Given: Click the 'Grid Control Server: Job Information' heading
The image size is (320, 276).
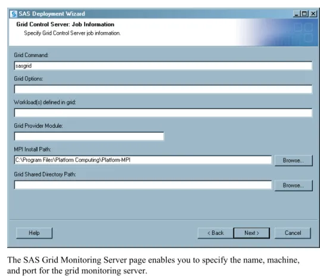Looking at the screenshot, I should [66, 24].
